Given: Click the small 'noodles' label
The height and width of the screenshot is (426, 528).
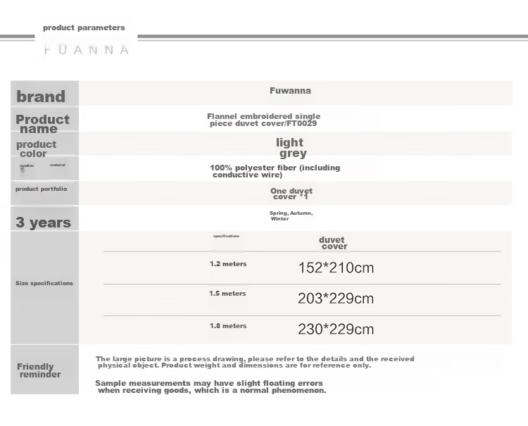Looking at the screenshot, I should point(27,165).
